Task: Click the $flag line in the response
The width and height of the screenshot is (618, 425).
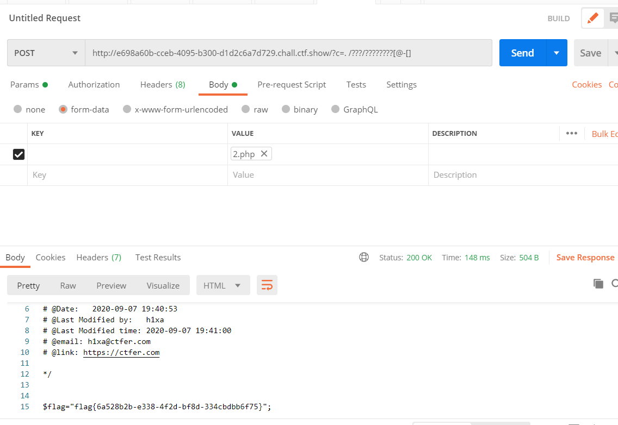Action: click(157, 407)
